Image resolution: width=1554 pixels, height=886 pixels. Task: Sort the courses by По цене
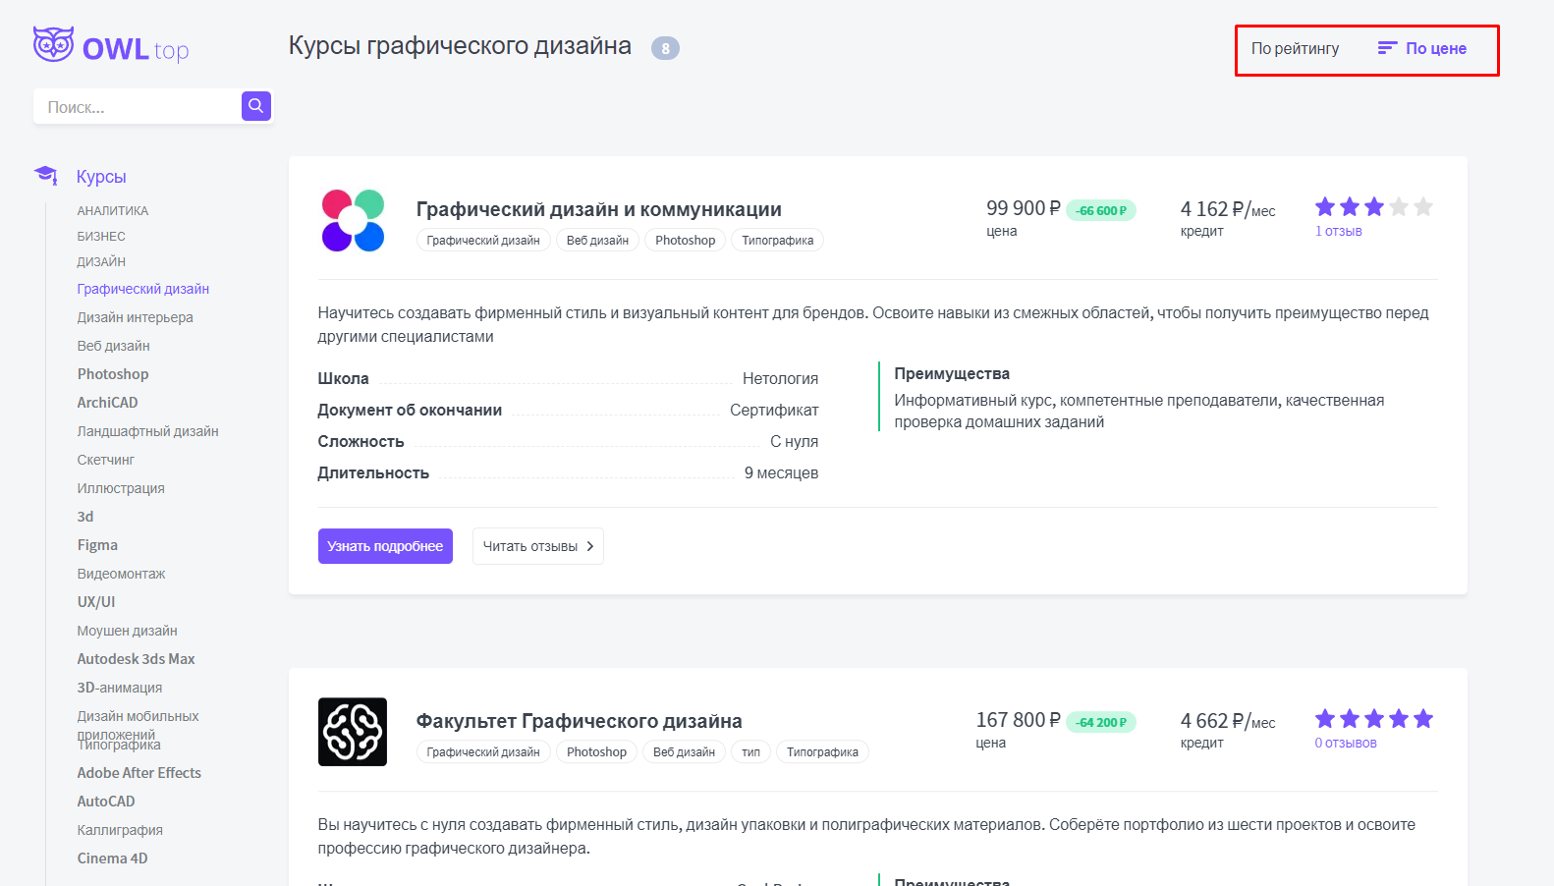(x=1435, y=48)
